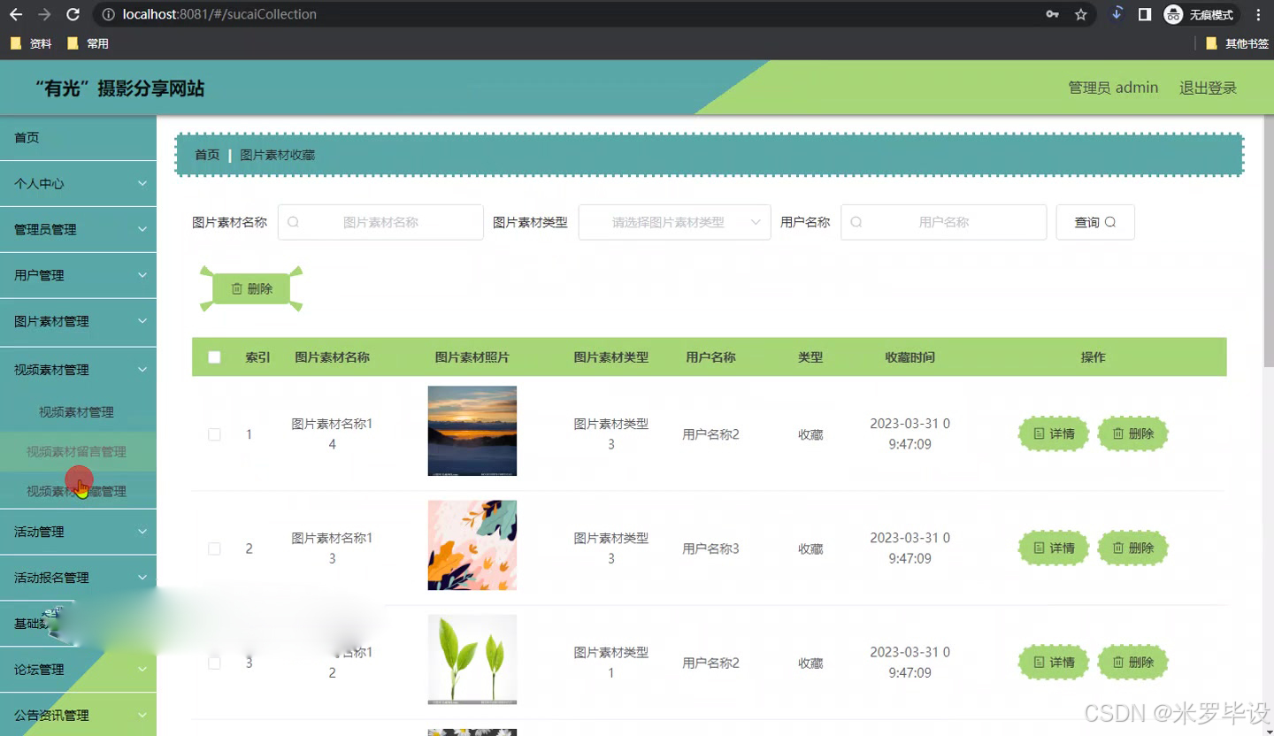Select 视频素材管理 submenu item
This screenshot has height=736, width=1274.
pos(78,411)
